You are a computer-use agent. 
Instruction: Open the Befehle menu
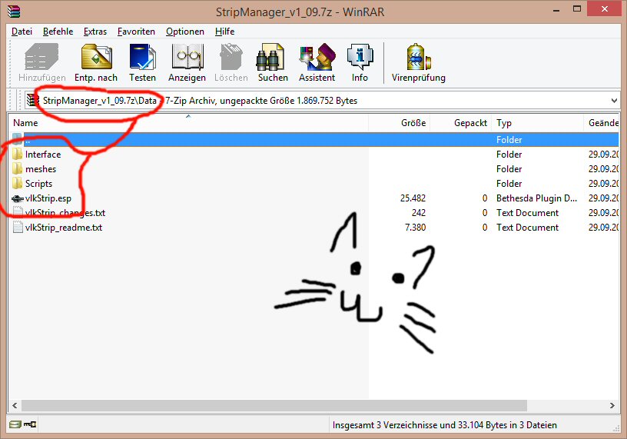58,32
